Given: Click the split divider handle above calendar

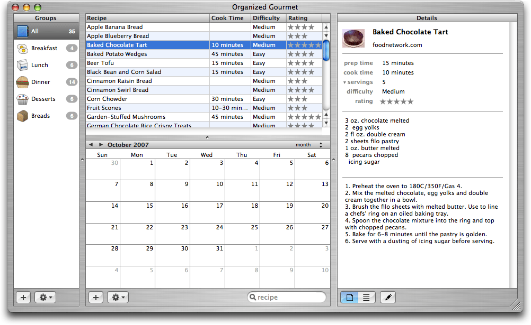Looking at the screenshot, I should point(207,137).
